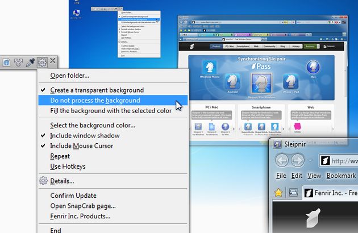The image size is (358, 233).
Task: Click the http:// address field in front Sleipnir
Action: coord(339,161)
